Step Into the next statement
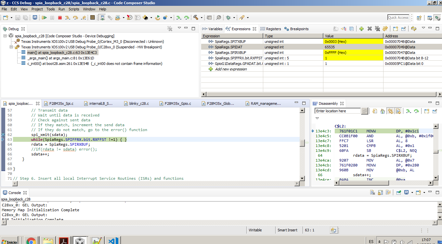The width and height of the screenshot is (442, 244). pyautogui.click(x=67, y=18)
